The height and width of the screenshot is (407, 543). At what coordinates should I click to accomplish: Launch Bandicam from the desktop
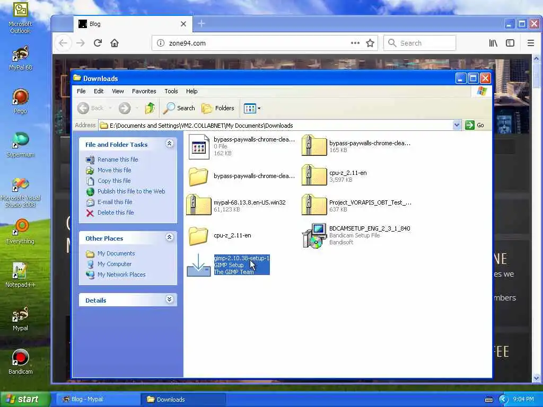(x=20, y=362)
